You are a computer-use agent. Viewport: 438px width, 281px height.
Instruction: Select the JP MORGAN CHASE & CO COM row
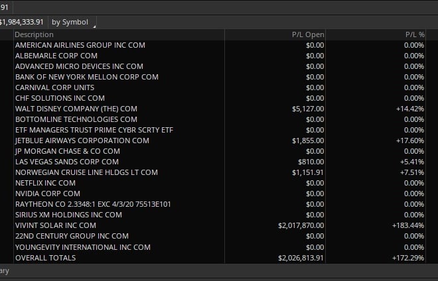(x=68, y=151)
